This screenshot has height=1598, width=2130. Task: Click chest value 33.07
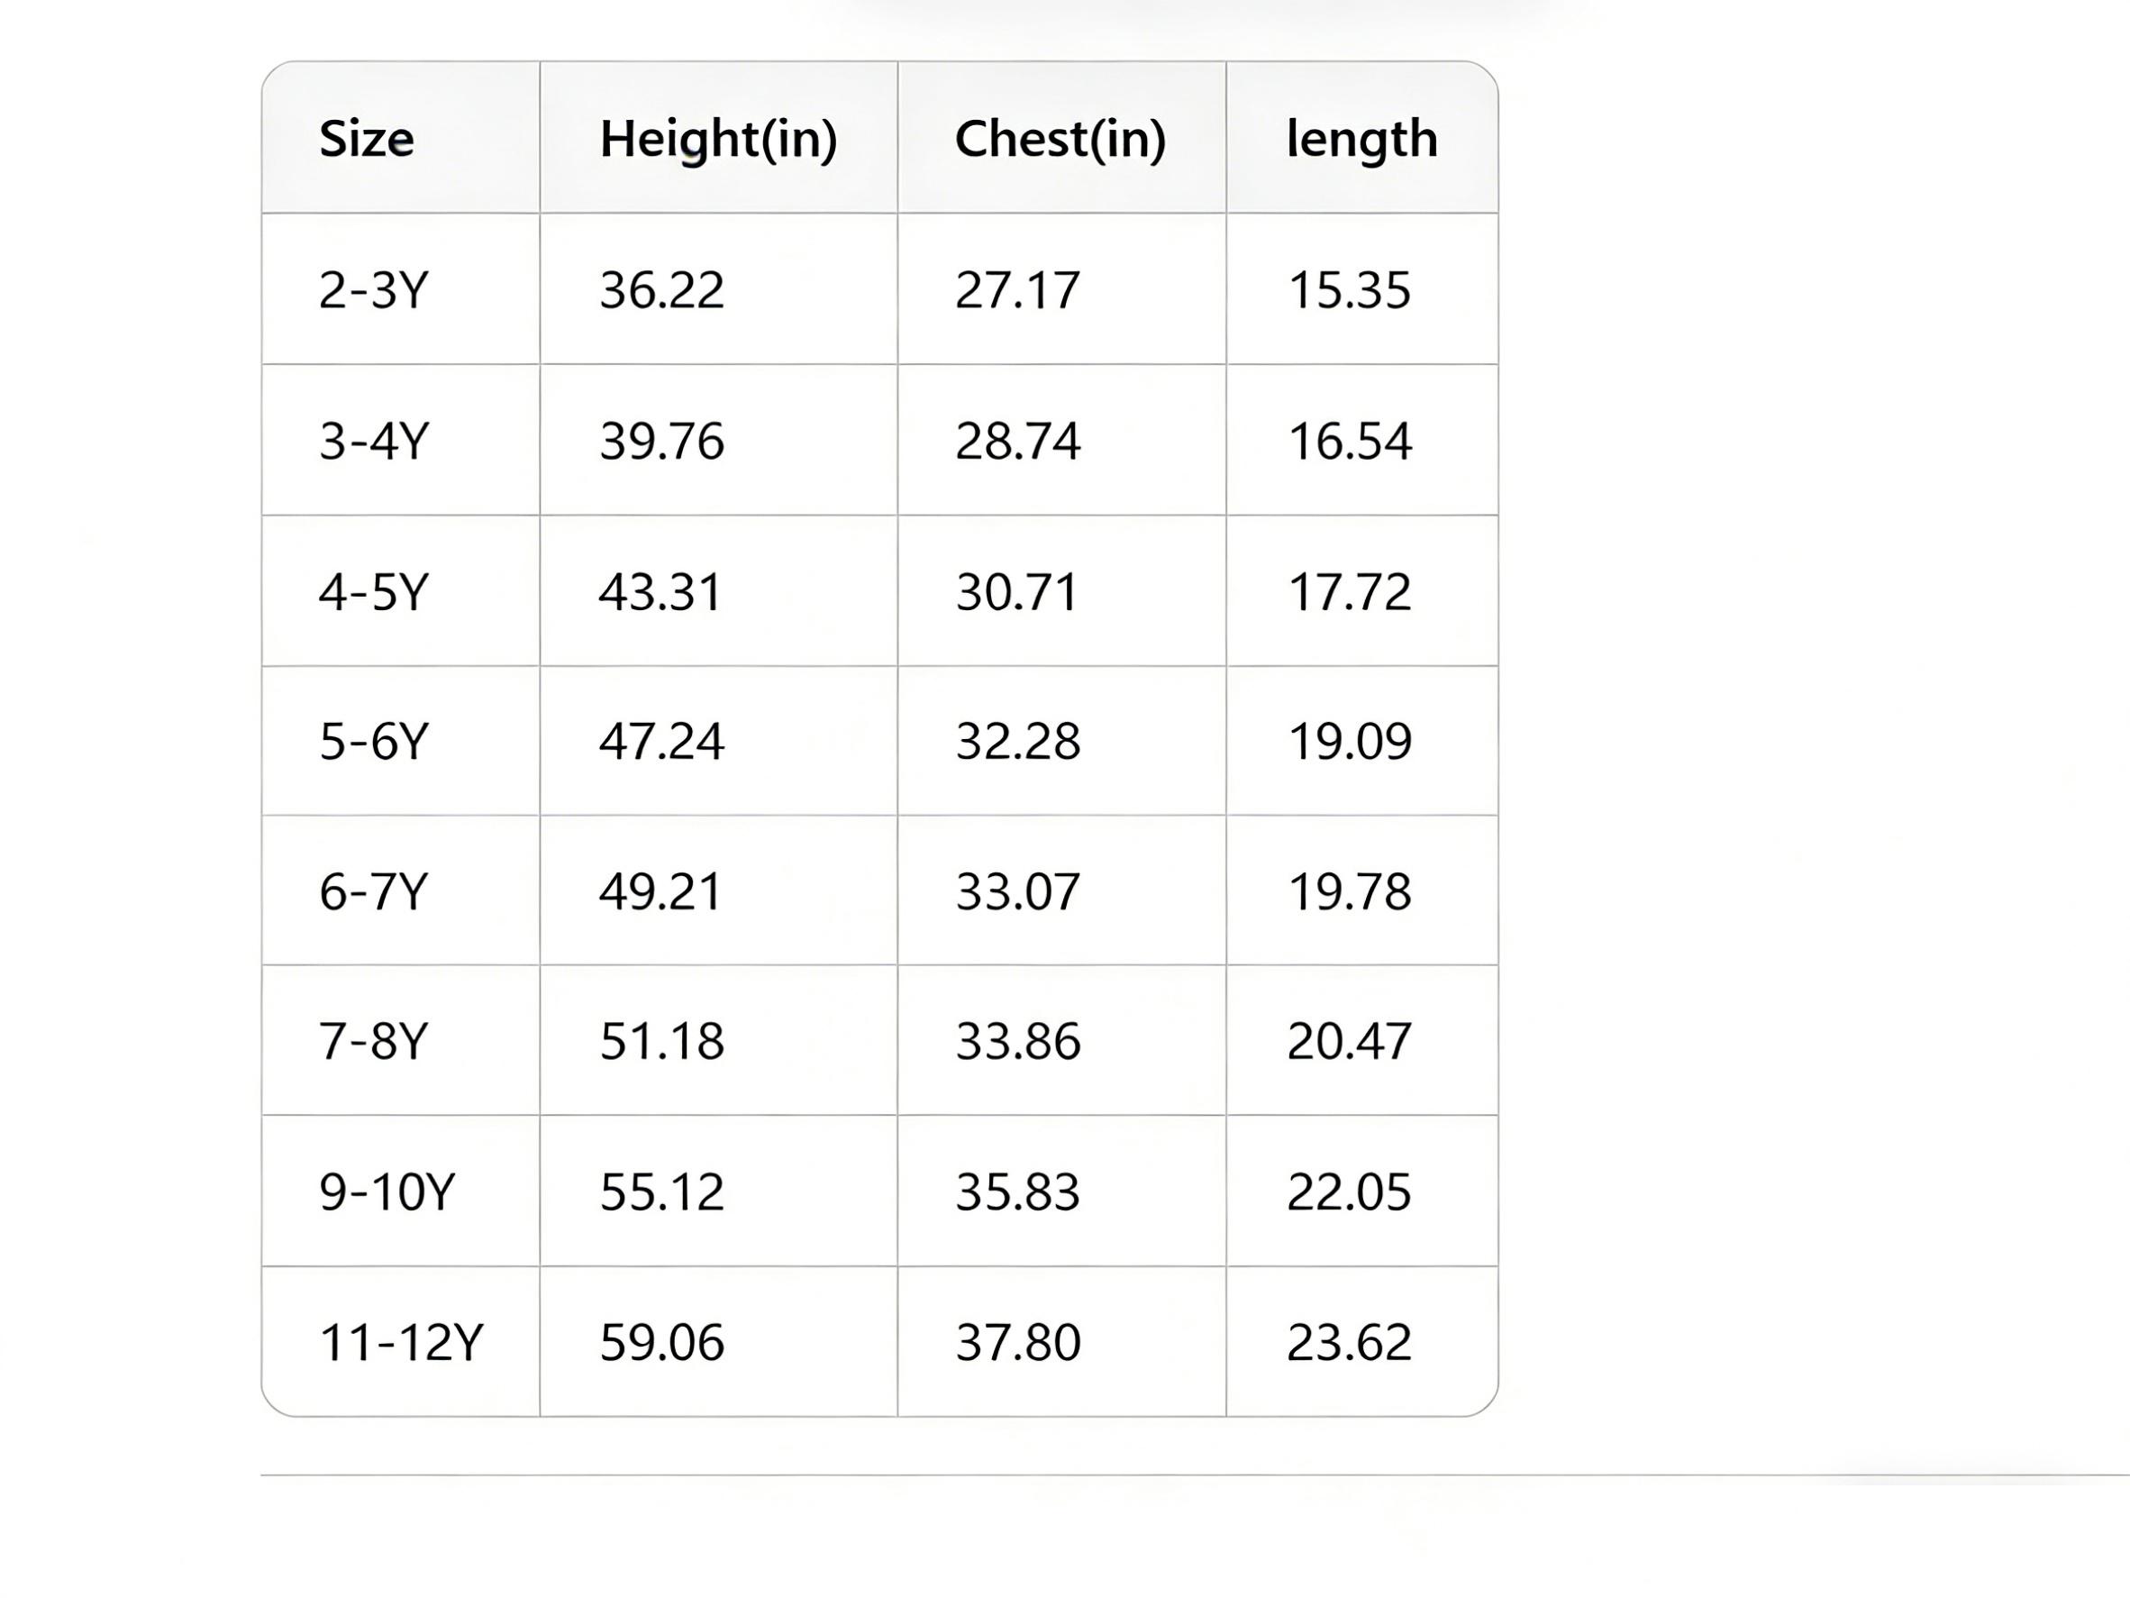[x=1018, y=892]
